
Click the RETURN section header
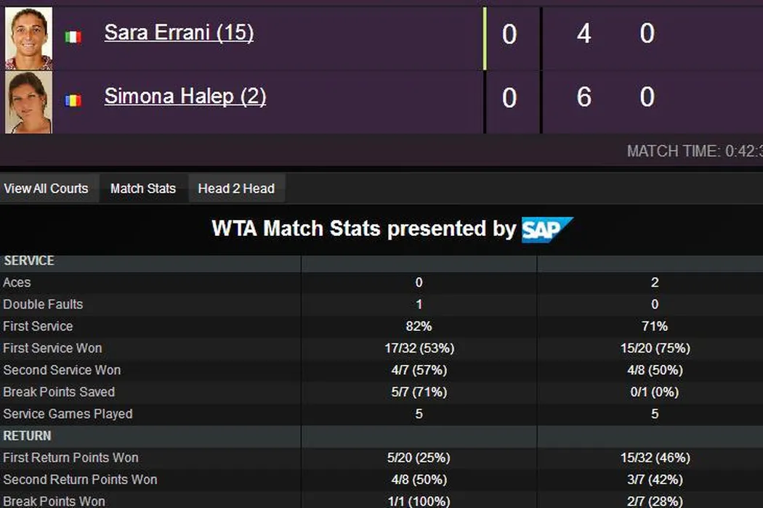[x=28, y=435]
